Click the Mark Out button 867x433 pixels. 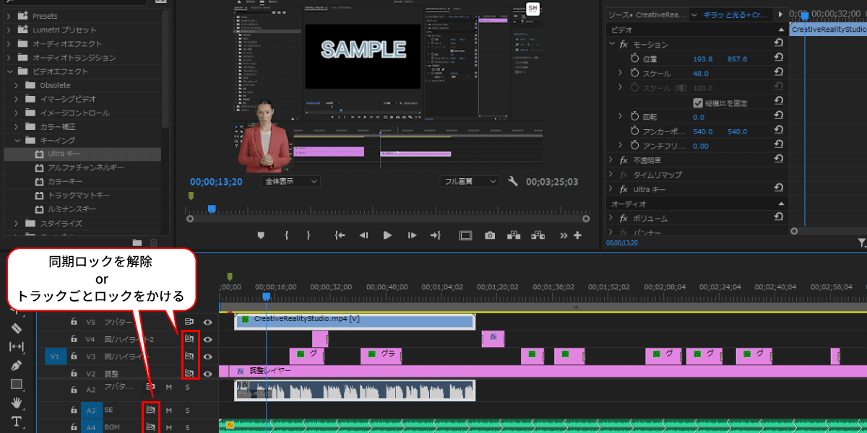click(x=309, y=235)
